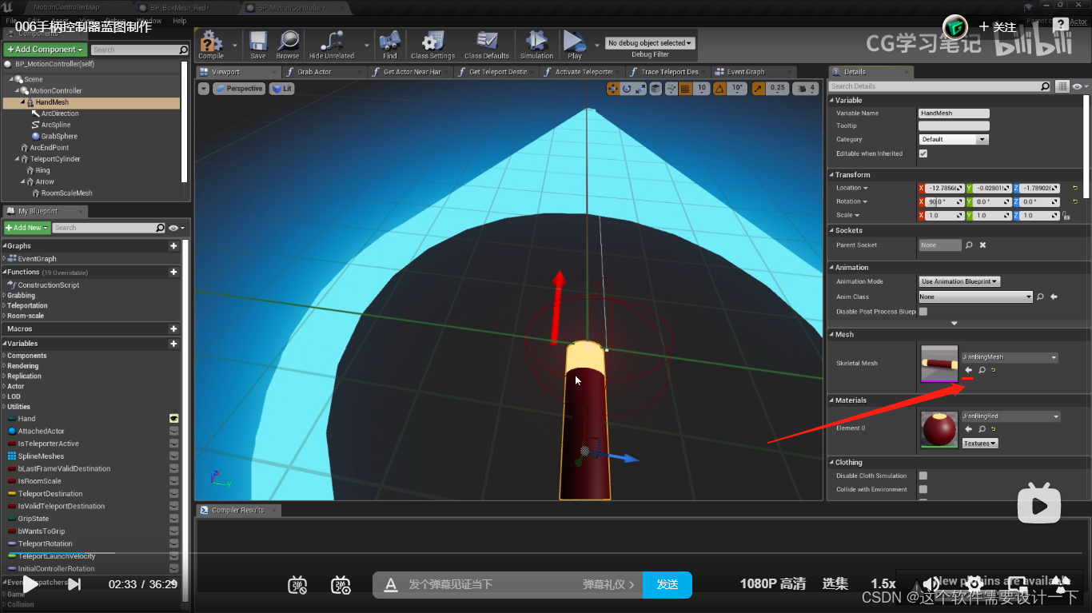
Task: Toggle surface snapping in the viewport
Action: 670,89
